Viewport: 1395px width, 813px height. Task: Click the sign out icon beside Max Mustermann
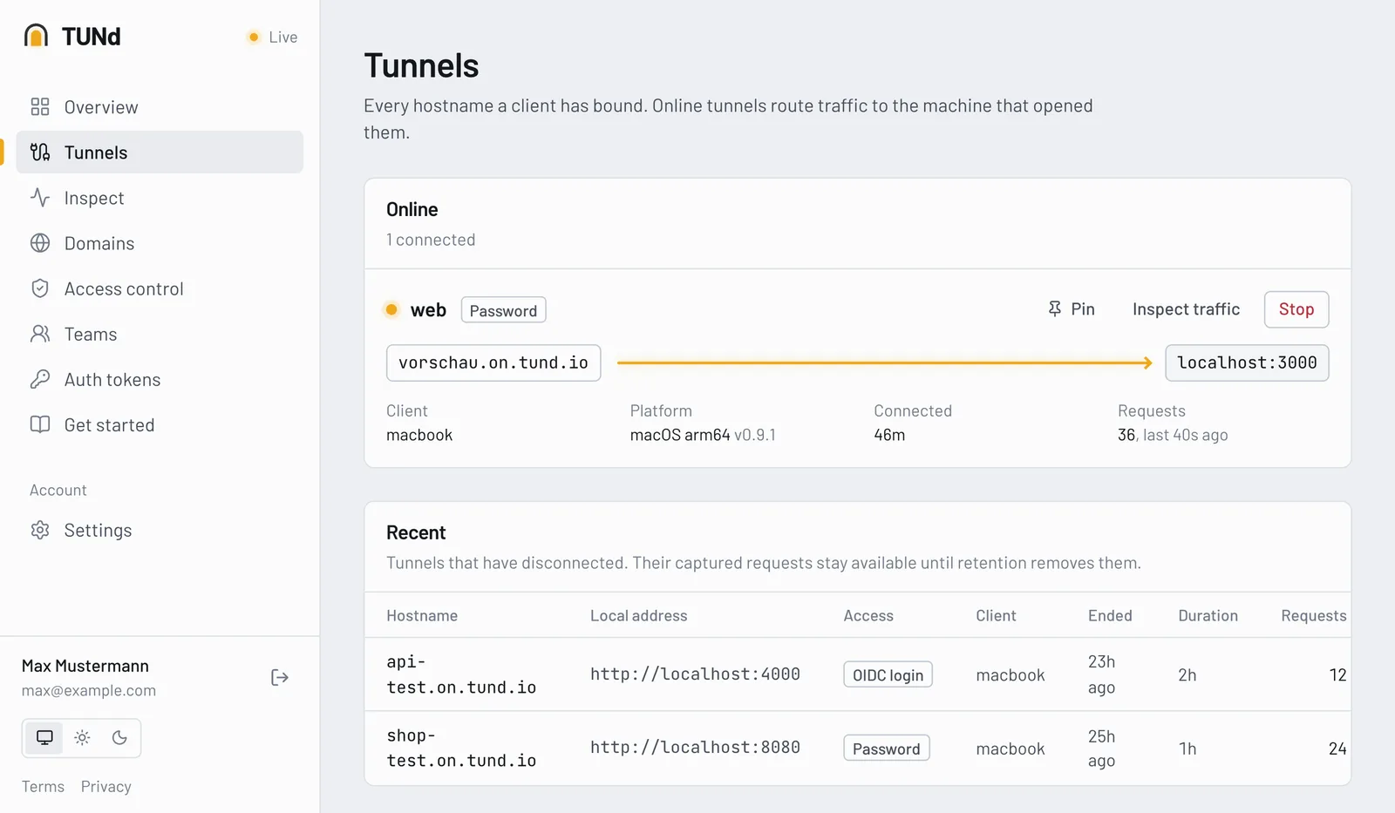point(280,677)
